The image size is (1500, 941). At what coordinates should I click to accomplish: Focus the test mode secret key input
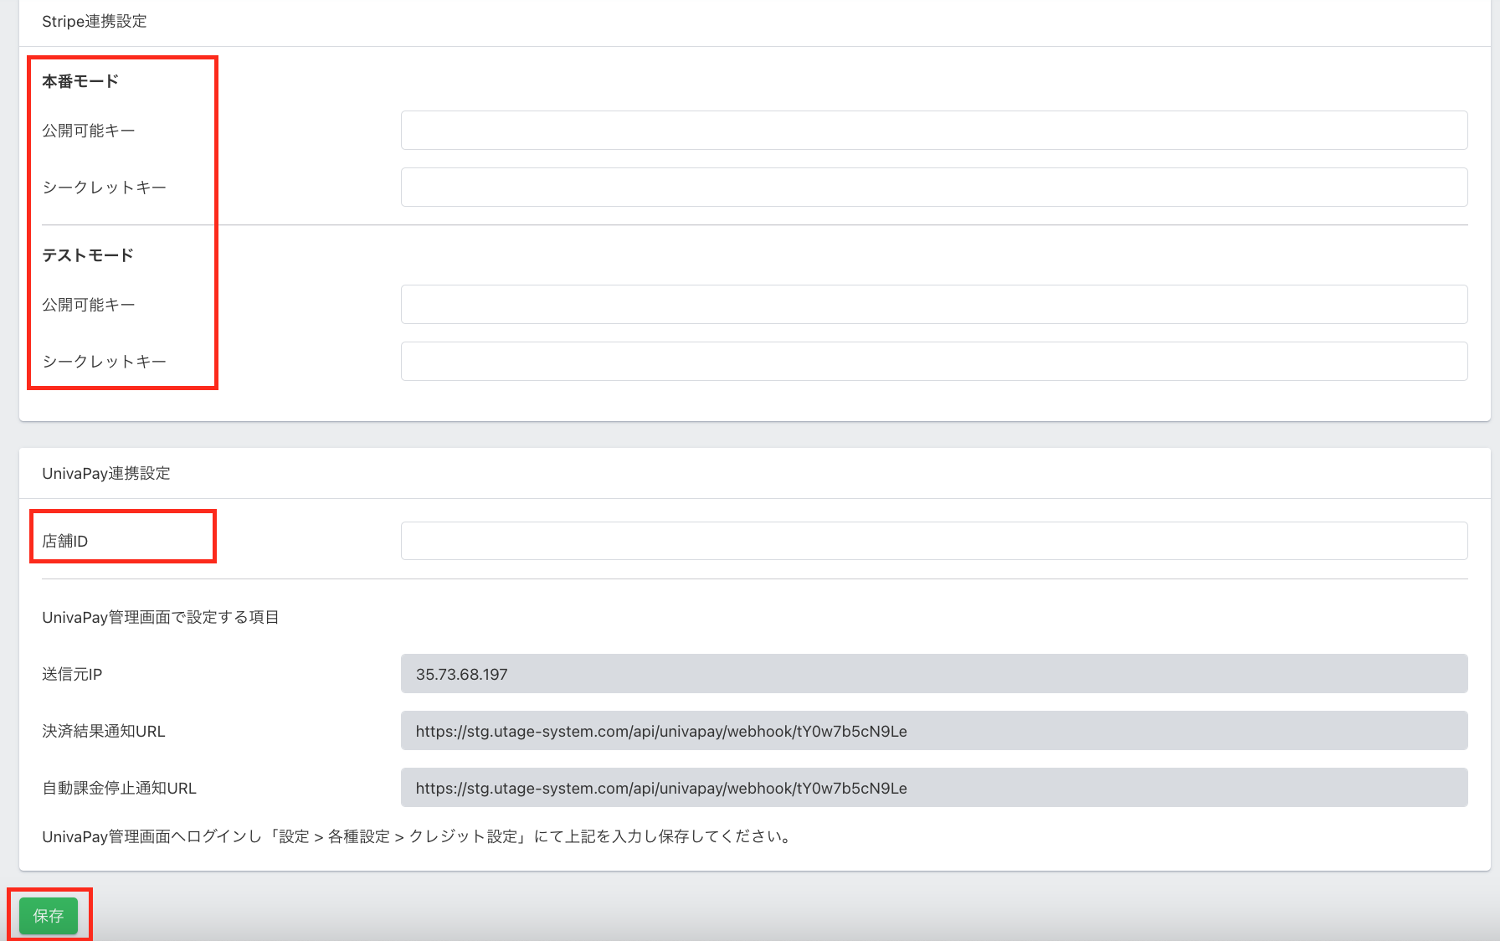933,362
